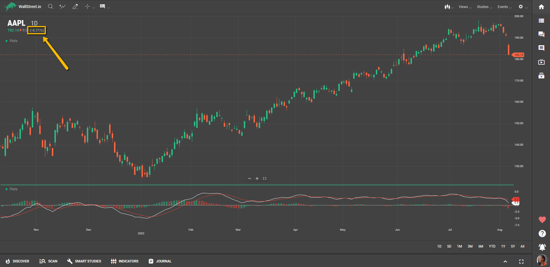
Task: Open the Studies dropdown menu
Action: point(484,7)
